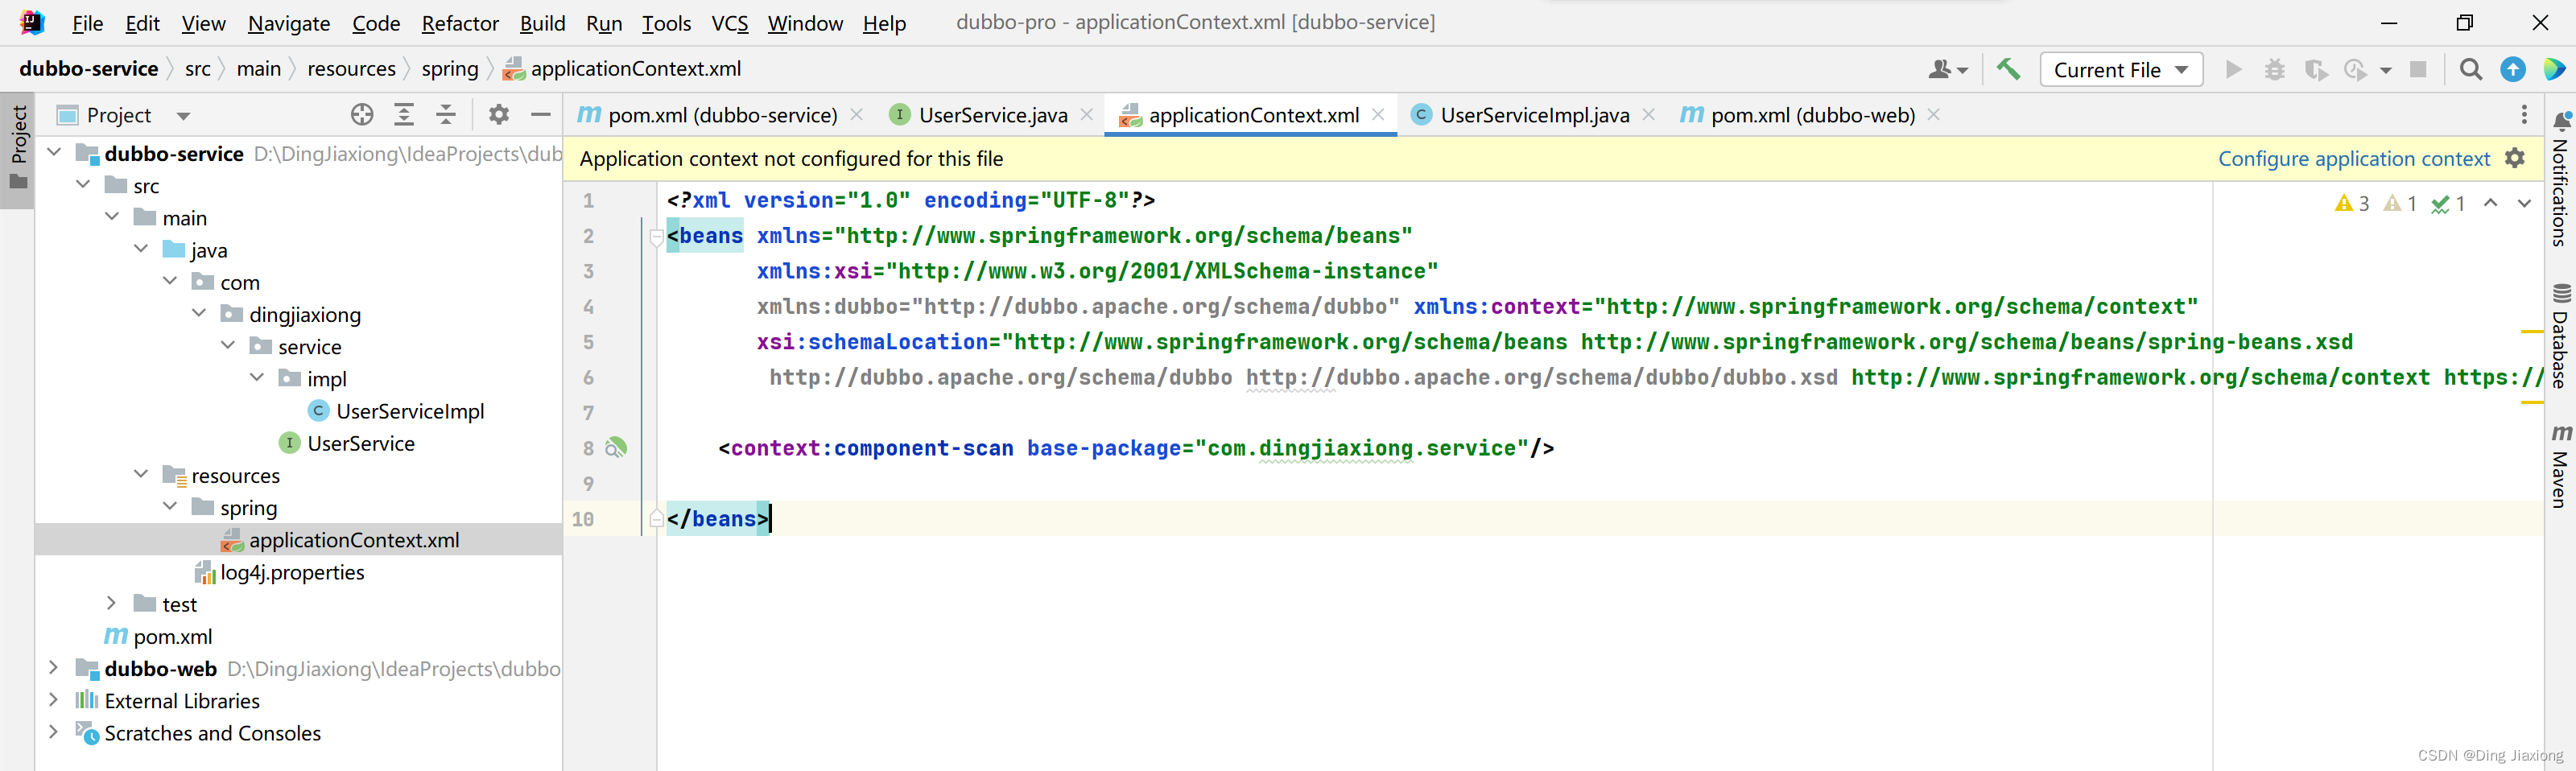Select log4j.properties in project tree
The width and height of the screenshot is (2576, 771).
(x=292, y=572)
